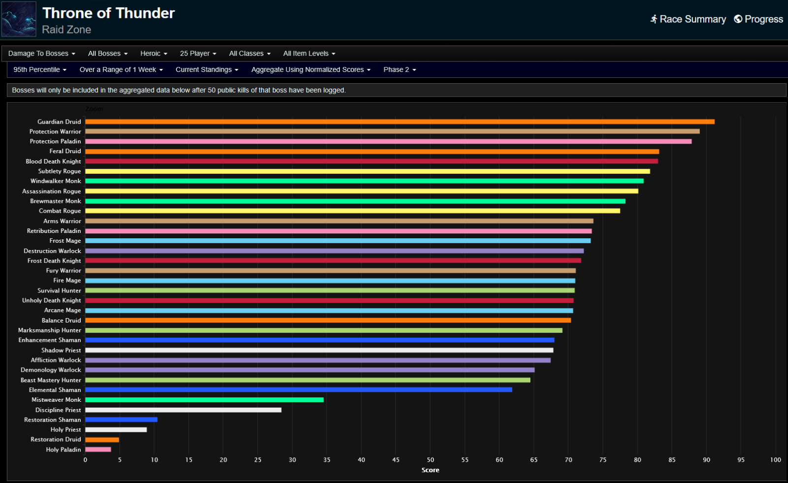The width and height of the screenshot is (788, 483).
Task: Open the Race Summary page
Action: (x=692, y=19)
